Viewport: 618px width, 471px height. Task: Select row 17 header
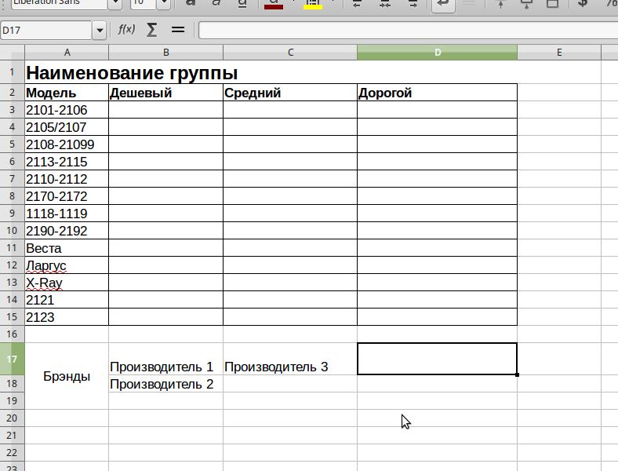click(12, 359)
